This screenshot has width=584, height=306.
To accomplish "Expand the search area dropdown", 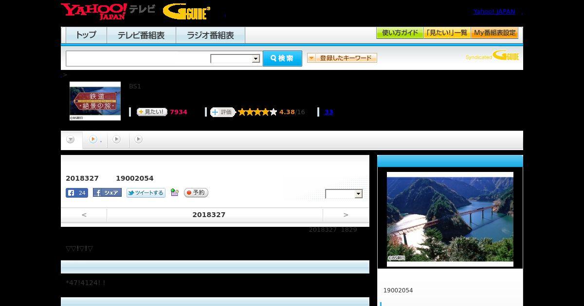I will coord(235,59).
